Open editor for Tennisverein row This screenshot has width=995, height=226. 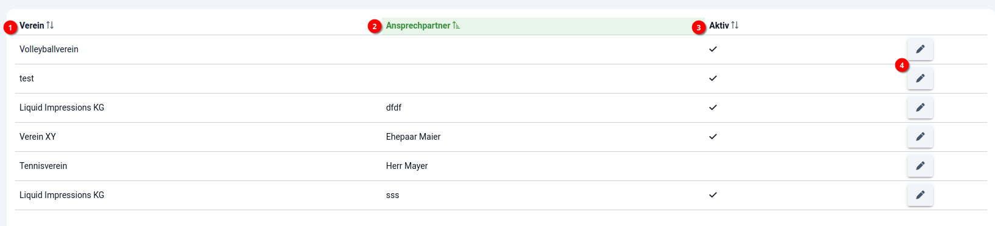tap(920, 166)
